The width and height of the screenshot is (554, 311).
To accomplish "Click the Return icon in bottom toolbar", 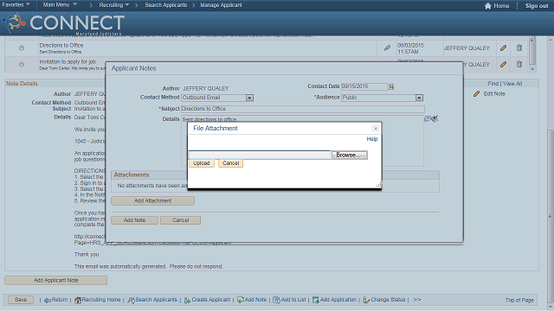I will point(48,300).
